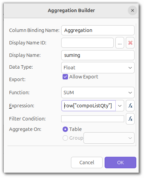Viewport: 144px width, 178px height.
Task: Click the Function label
Action: pyautogui.click(x=19, y=93)
